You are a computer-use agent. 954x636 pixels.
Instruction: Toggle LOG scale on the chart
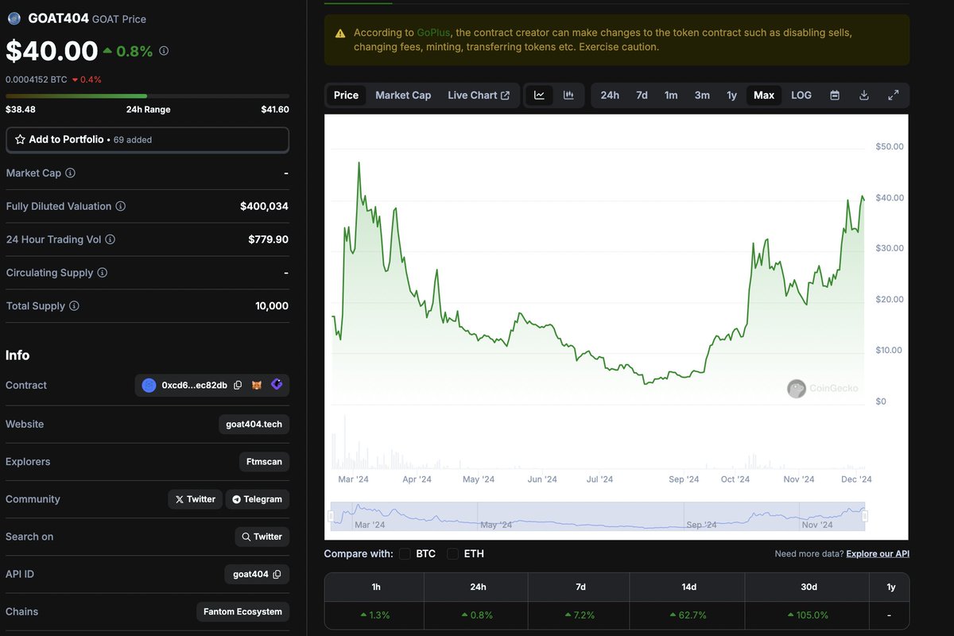click(x=801, y=95)
